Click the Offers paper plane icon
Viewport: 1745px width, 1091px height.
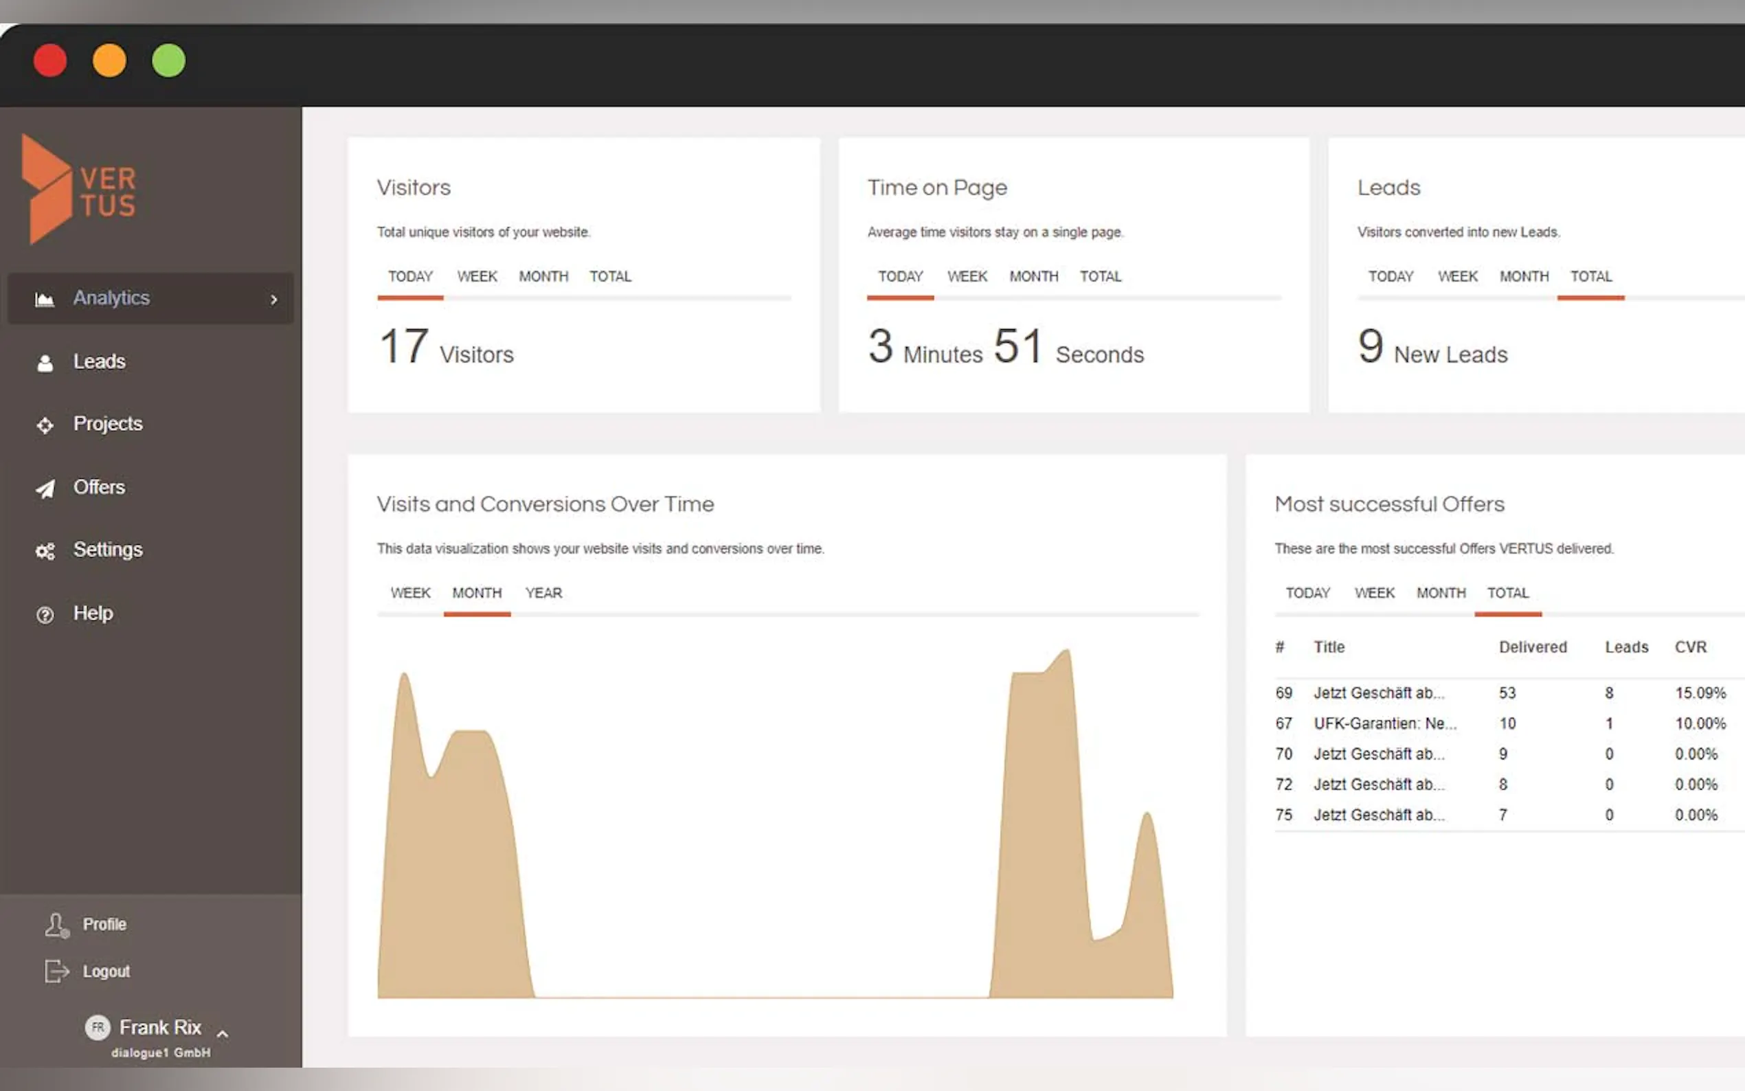tap(45, 488)
